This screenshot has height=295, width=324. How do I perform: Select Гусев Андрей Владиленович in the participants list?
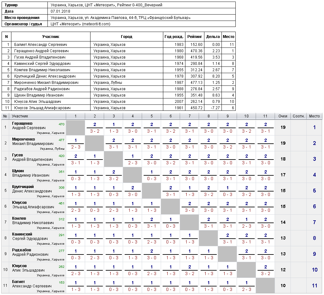tap(40, 57)
